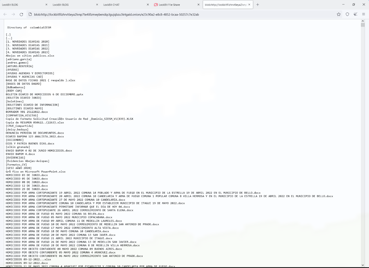Open the shield security panel

pos(347,15)
